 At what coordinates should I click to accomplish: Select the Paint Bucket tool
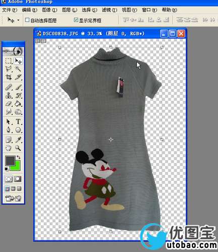[x=18, y=103]
